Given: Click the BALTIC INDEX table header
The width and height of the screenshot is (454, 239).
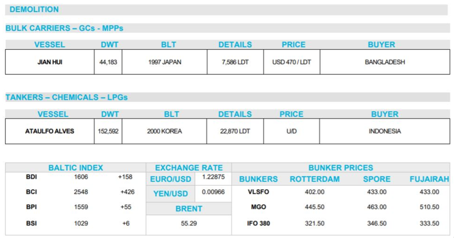Looking at the screenshot, I should pos(76,168).
